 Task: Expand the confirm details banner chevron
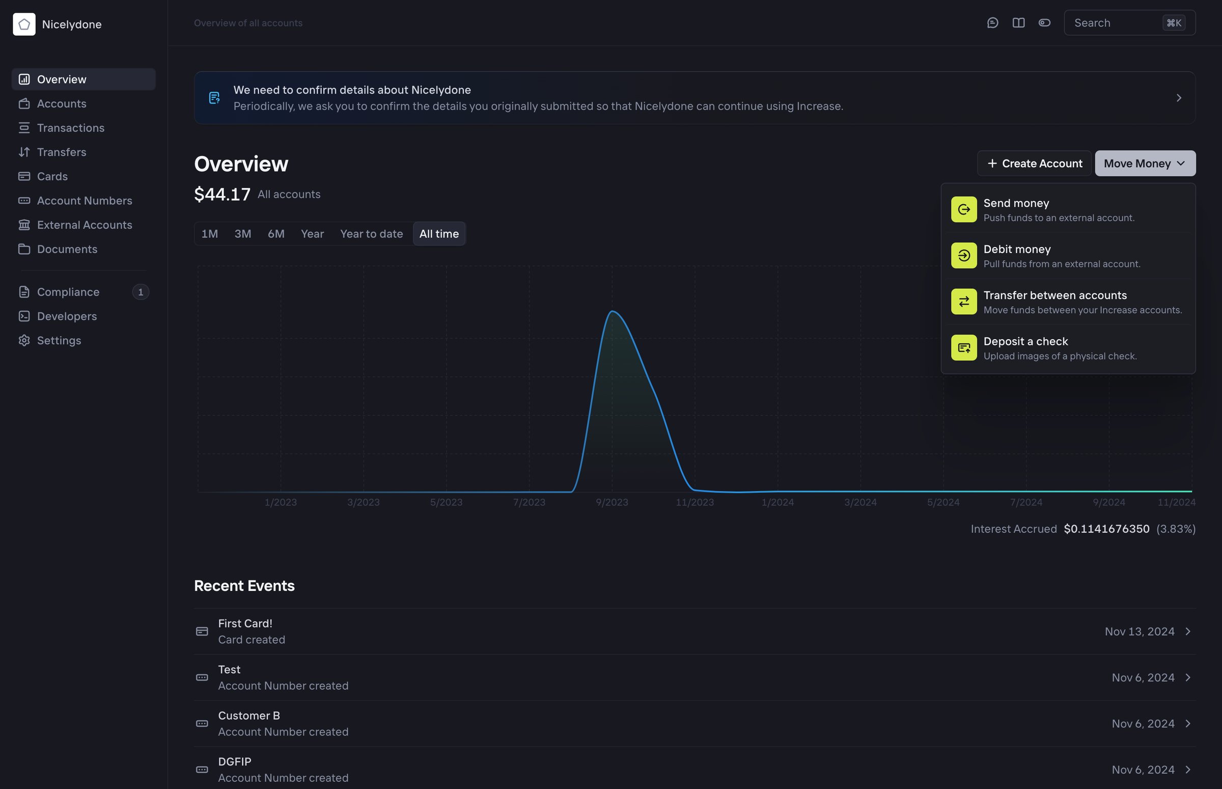tap(1179, 98)
